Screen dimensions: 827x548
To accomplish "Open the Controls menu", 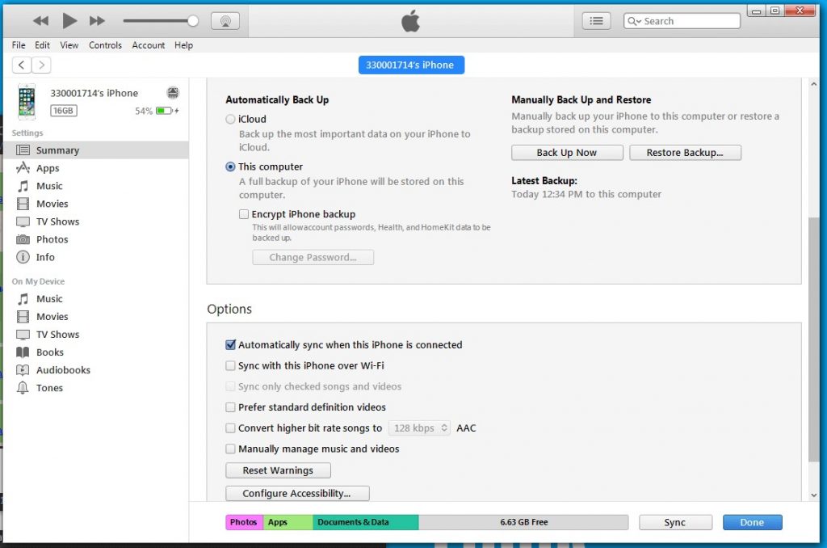I will (106, 45).
